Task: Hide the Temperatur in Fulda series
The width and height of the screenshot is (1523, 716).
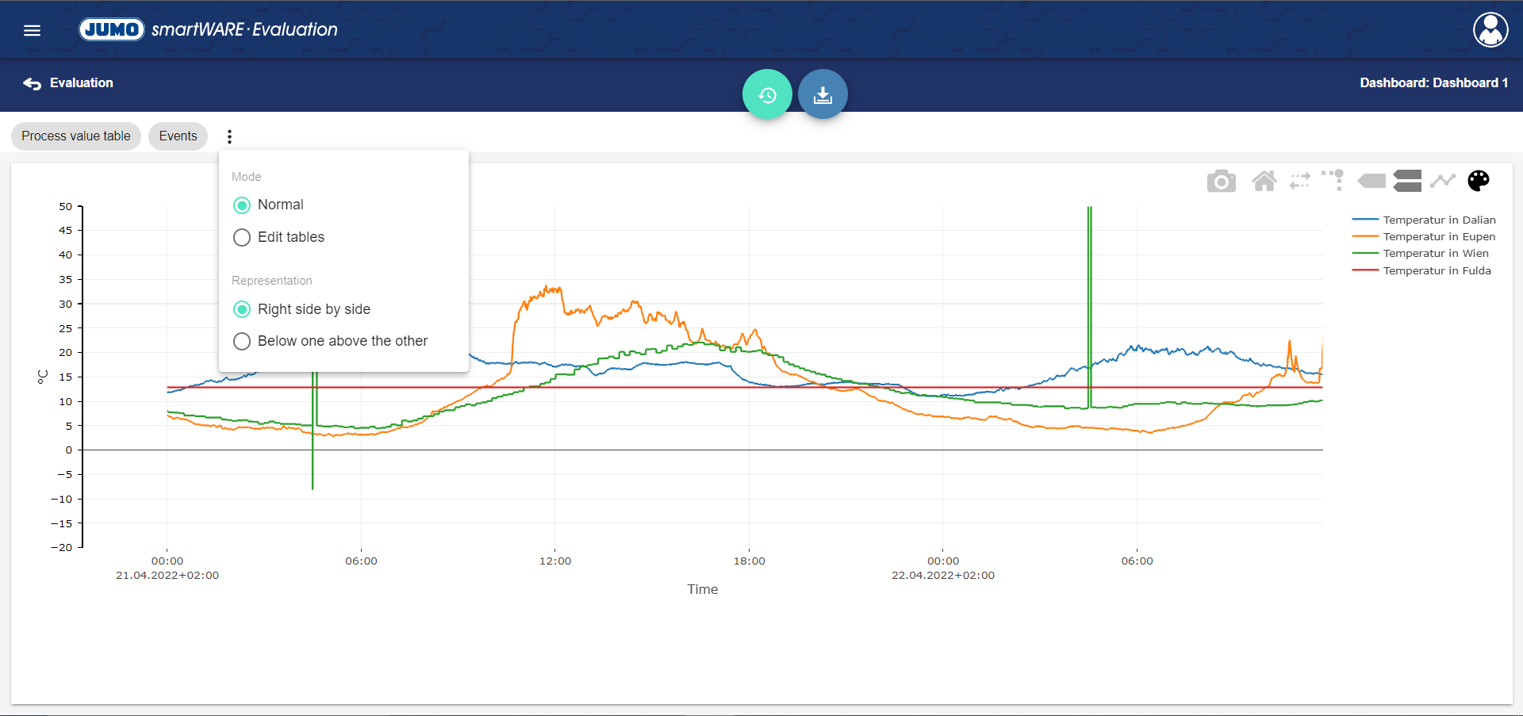Action: click(x=1436, y=271)
